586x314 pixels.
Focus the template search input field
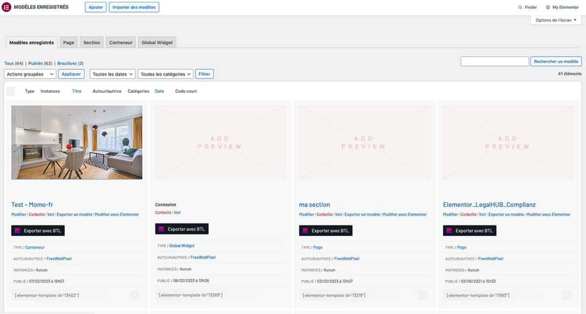coord(495,61)
